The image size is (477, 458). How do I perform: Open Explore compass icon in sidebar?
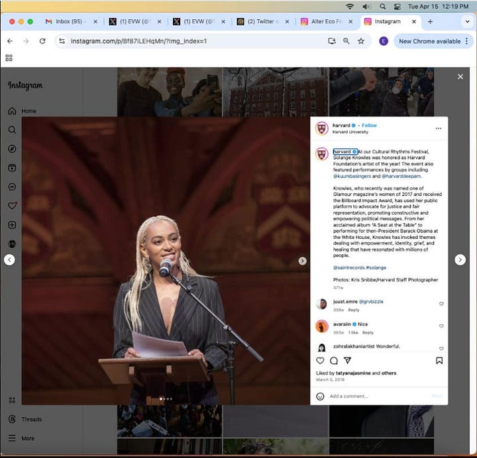[x=12, y=149]
